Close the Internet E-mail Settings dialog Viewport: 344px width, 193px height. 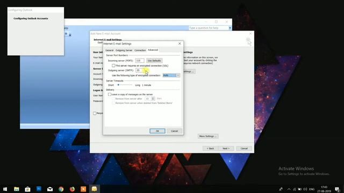click(180, 43)
